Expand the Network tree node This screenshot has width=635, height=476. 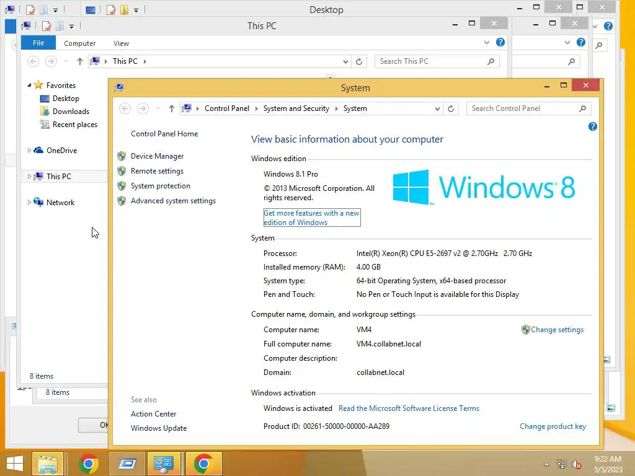(x=29, y=203)
